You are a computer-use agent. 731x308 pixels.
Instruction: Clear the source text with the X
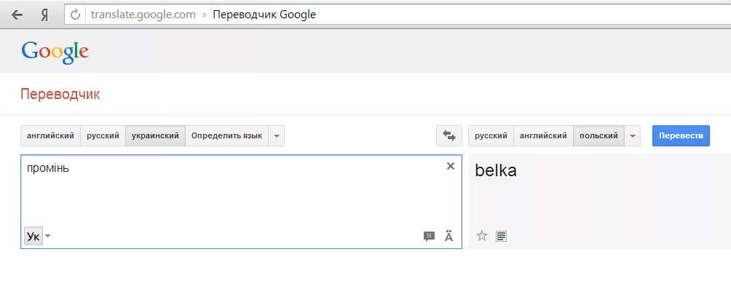(x=450, y=166)
